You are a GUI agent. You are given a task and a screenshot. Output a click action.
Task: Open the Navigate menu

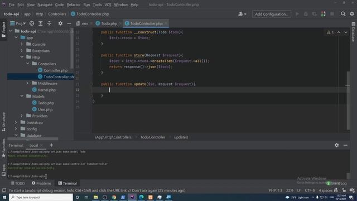pos(45,4)
